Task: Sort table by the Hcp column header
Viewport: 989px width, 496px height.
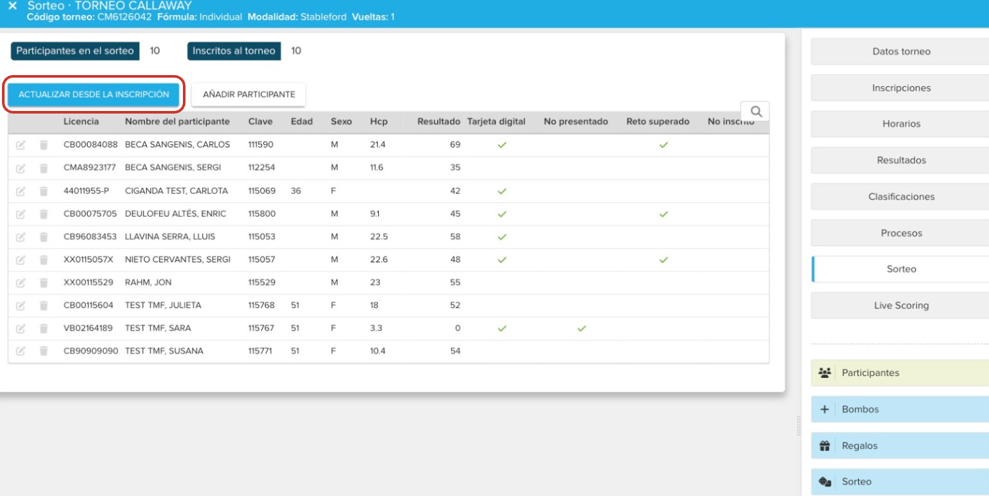Action: [x=378, y=121]
